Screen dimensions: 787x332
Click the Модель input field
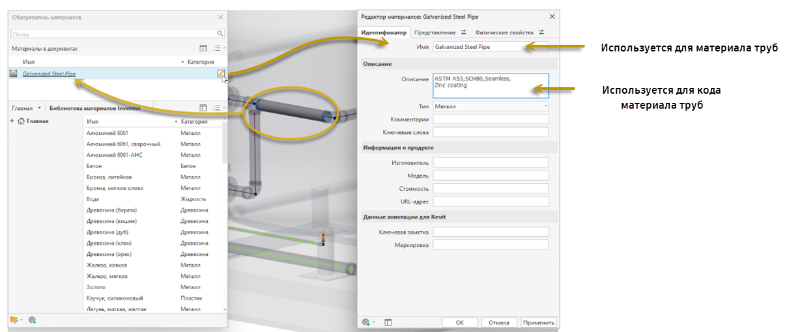491,176
